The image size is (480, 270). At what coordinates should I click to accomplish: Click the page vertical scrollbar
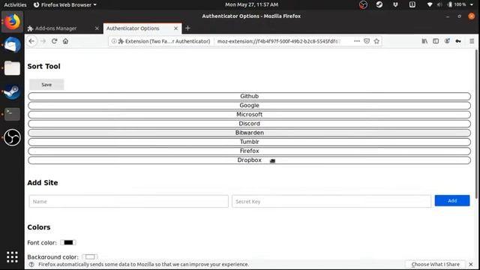pos(476,124)
